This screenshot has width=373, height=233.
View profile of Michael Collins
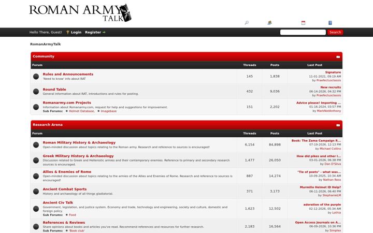[x=330, y=149]
